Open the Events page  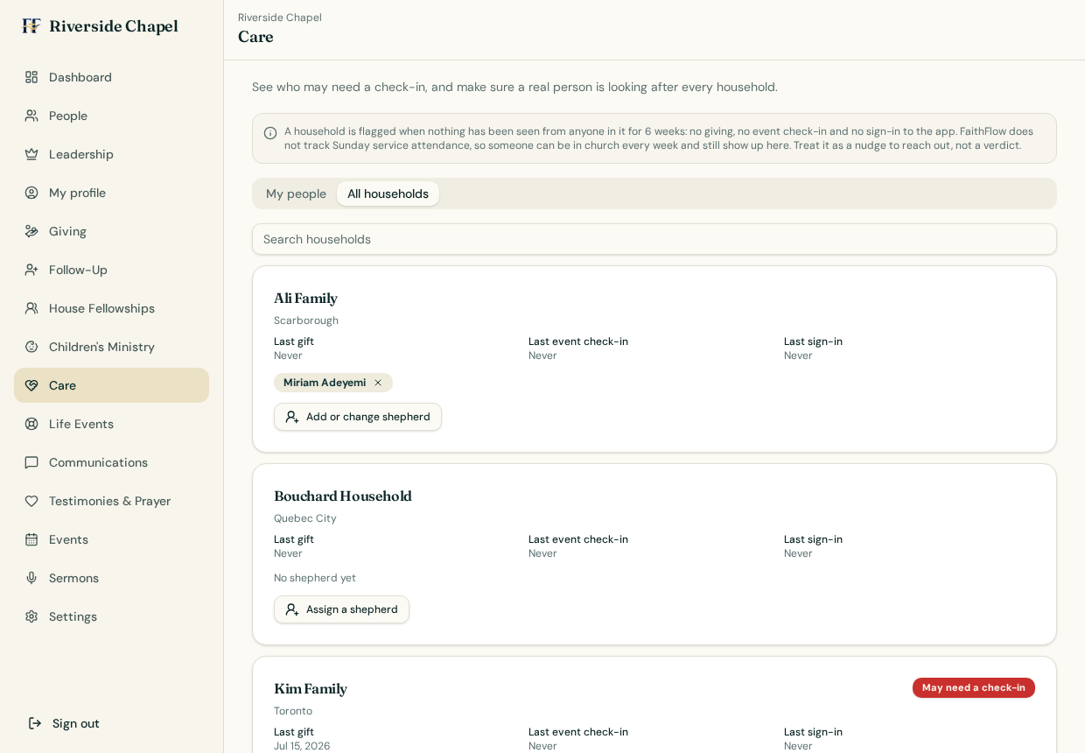(111, 539)
